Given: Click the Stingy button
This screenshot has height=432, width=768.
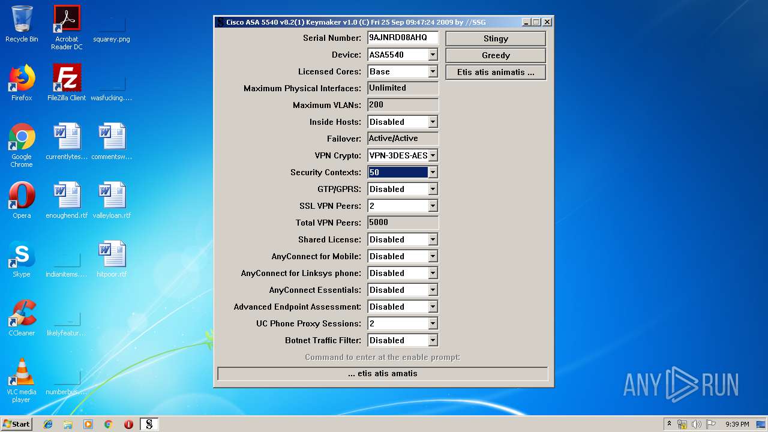Looking at the screenshot, I should click(496, 38).
